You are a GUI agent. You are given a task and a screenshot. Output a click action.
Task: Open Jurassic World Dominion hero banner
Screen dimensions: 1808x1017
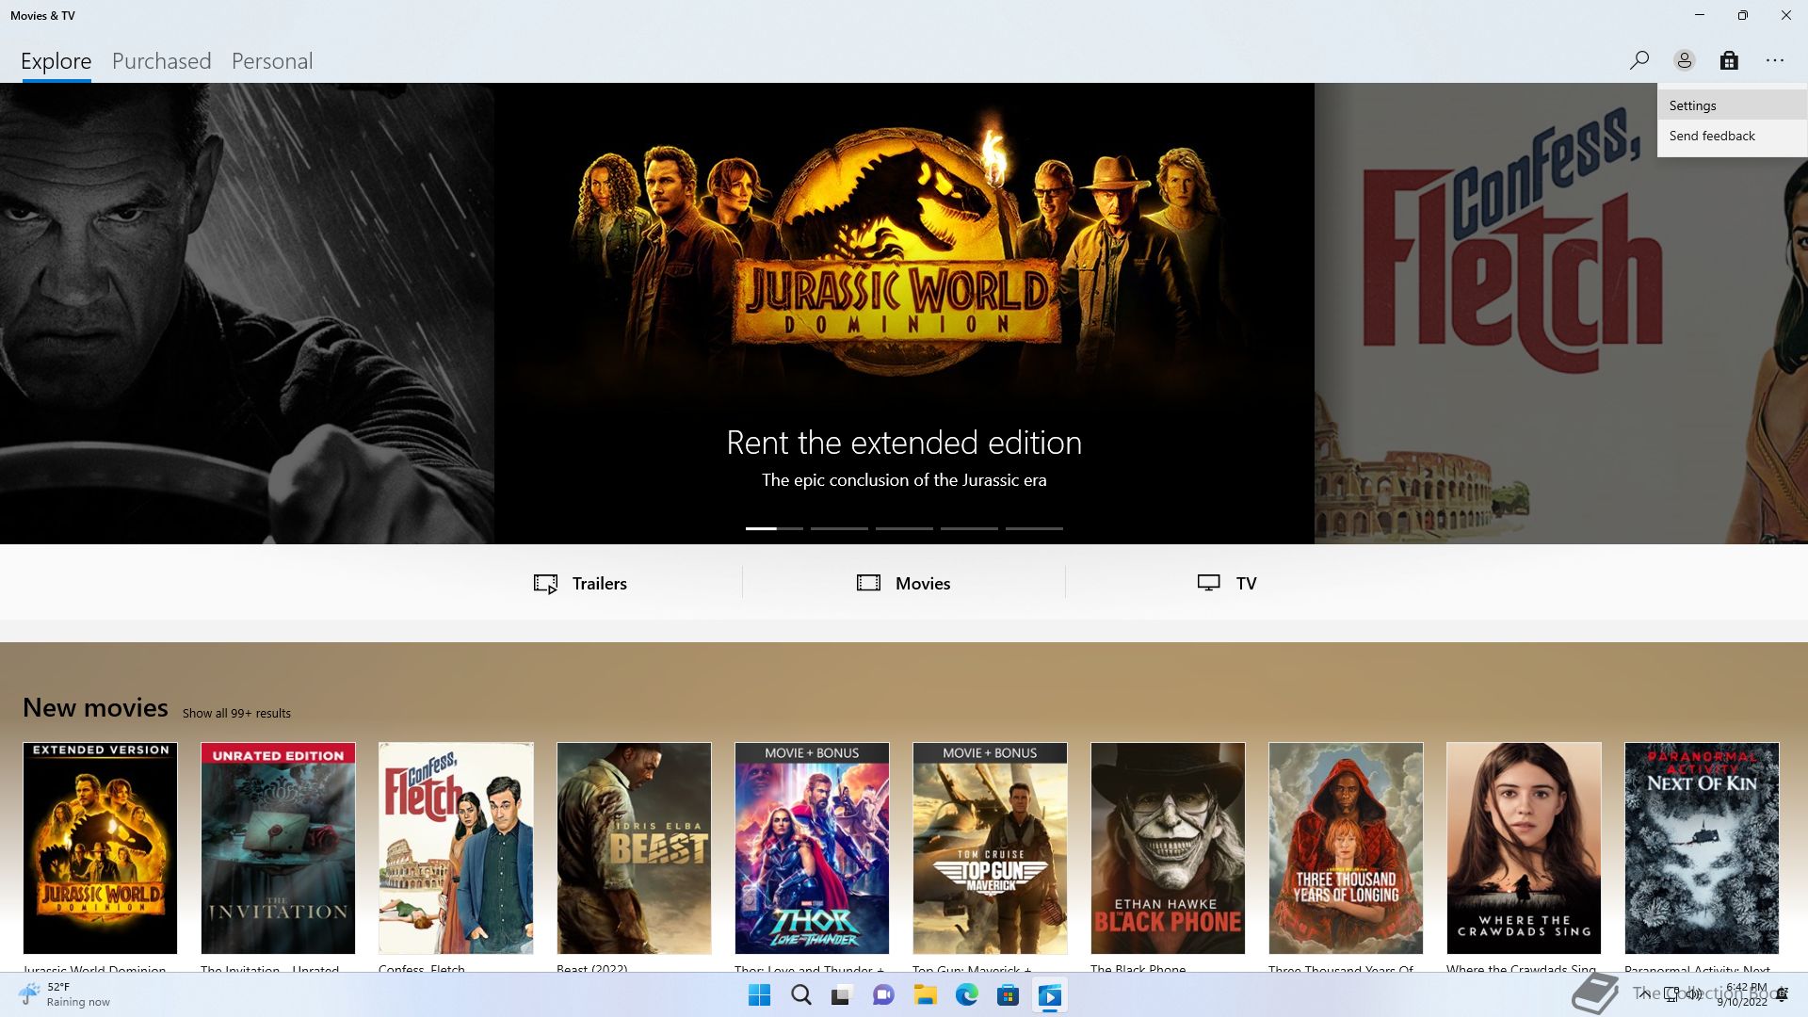(904, 314)
